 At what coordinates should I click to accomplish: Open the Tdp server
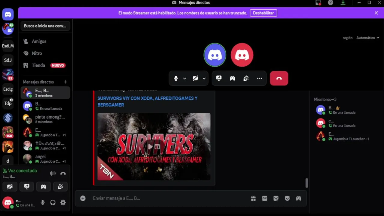(x=8, y=103)
